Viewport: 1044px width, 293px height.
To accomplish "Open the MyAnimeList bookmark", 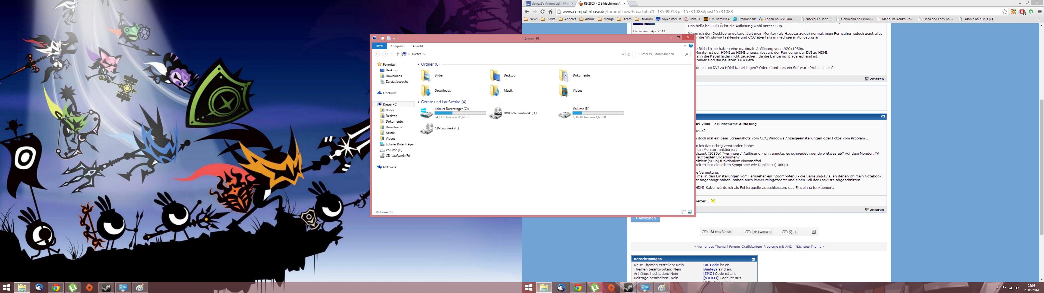I will pos(668,19).
